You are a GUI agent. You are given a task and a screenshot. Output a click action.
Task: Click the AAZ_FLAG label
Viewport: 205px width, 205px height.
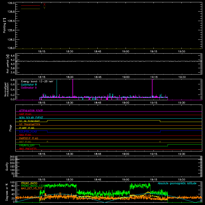(25, 142)
